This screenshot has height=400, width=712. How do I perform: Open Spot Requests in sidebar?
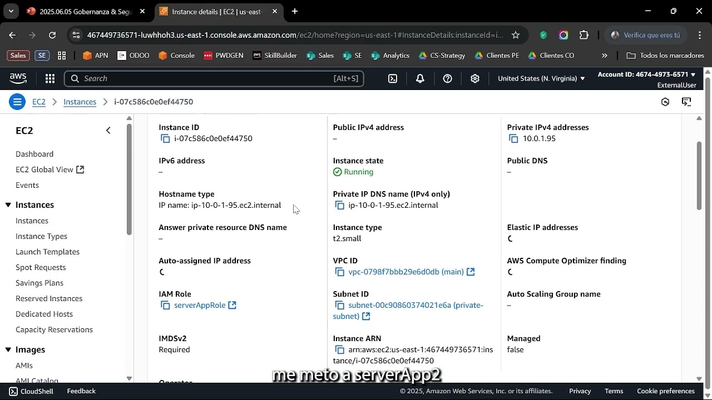41,267
